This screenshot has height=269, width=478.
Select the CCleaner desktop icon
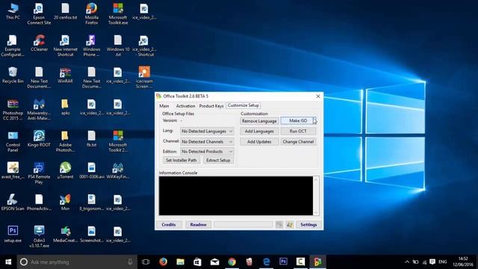tap(39, 43)
